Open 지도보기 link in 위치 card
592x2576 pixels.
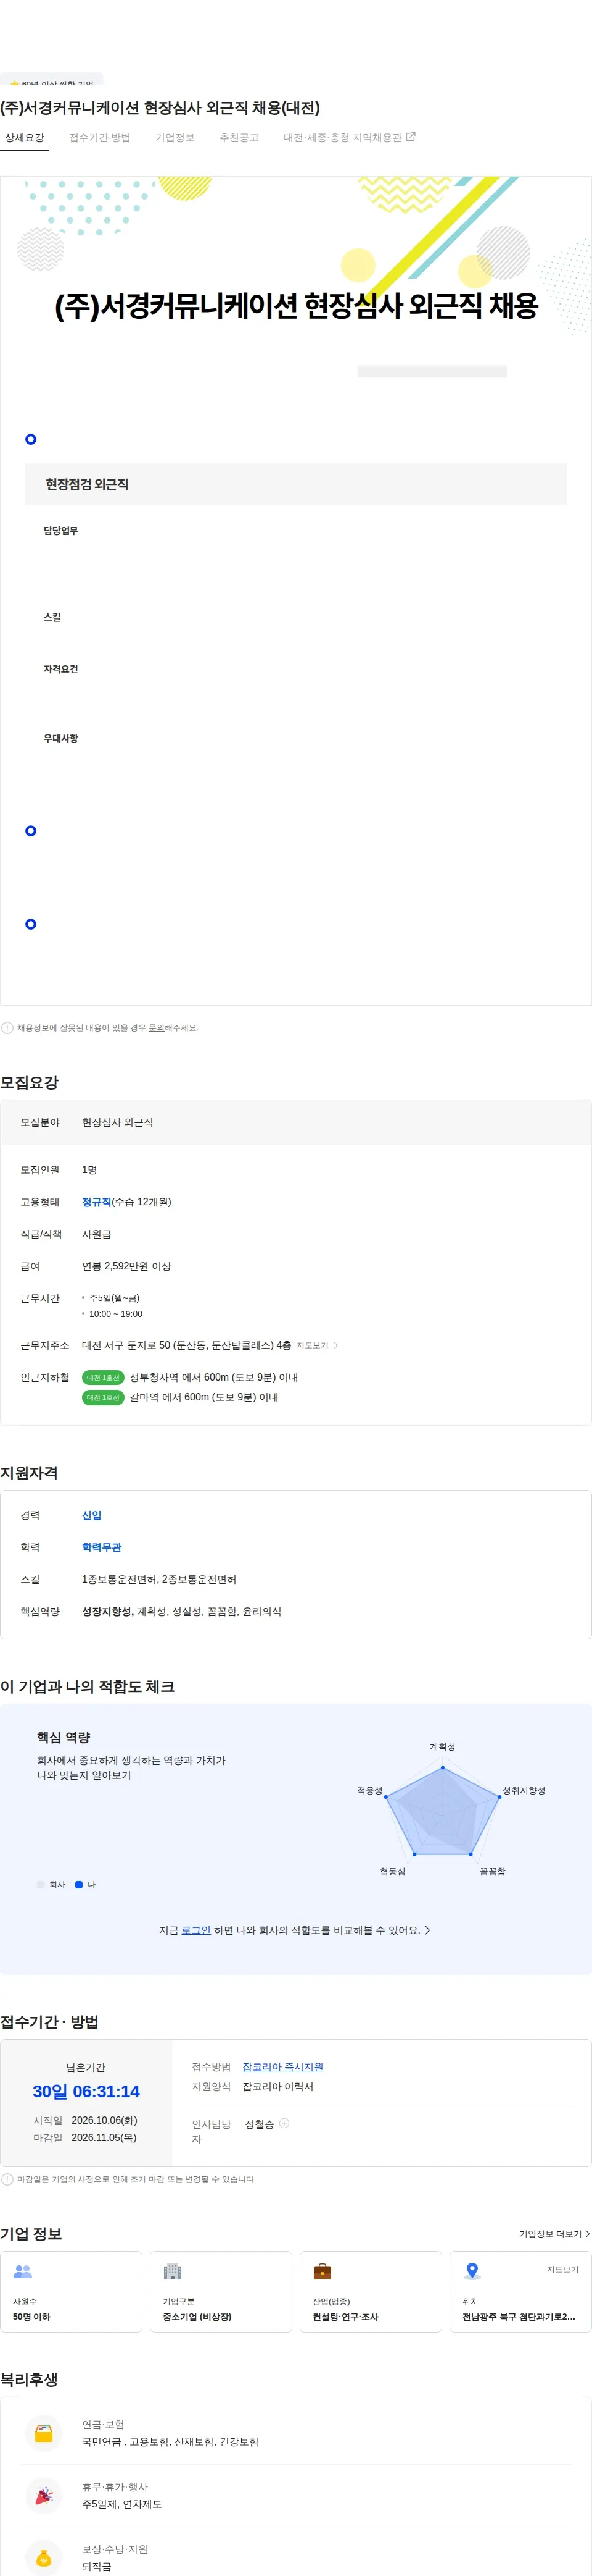point(563,2269)
